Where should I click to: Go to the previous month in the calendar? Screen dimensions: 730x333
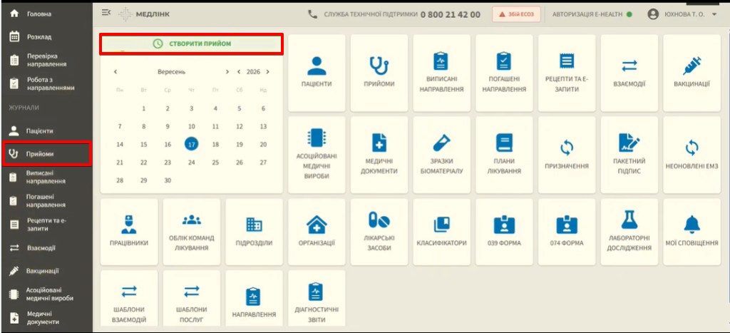[115, 72]
